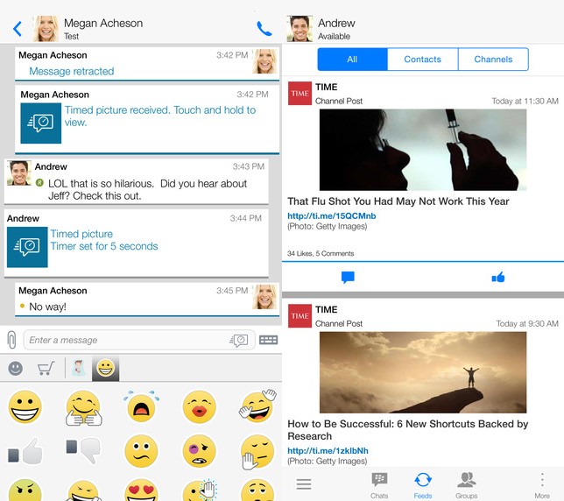
Task: Insert the thumbs down emoji
Action: click(83, 451)
